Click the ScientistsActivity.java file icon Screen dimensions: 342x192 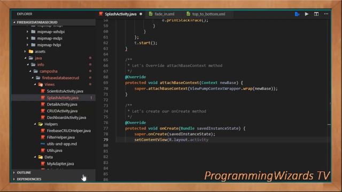(43, 91)
